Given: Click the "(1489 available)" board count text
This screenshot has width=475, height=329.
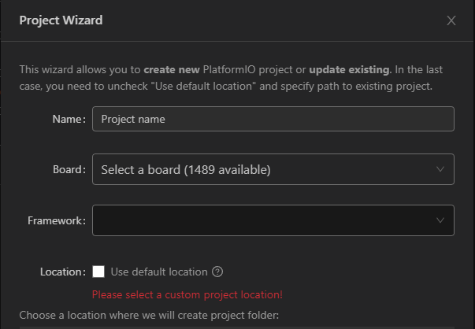Looking at the screenshot, I should pos(227,169).
